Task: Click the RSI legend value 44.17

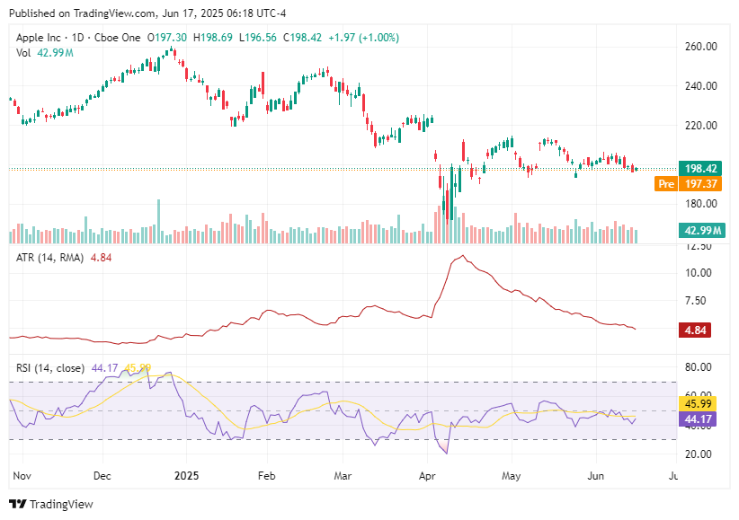Action: point(104,368)
